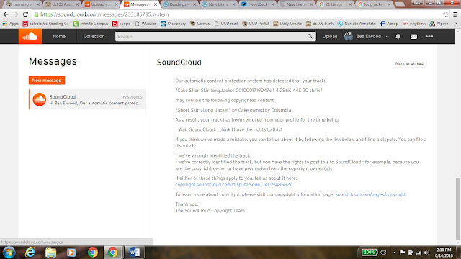Open the Dictionary bookmark
Screen dimensions: 461x259
point(173,24)
